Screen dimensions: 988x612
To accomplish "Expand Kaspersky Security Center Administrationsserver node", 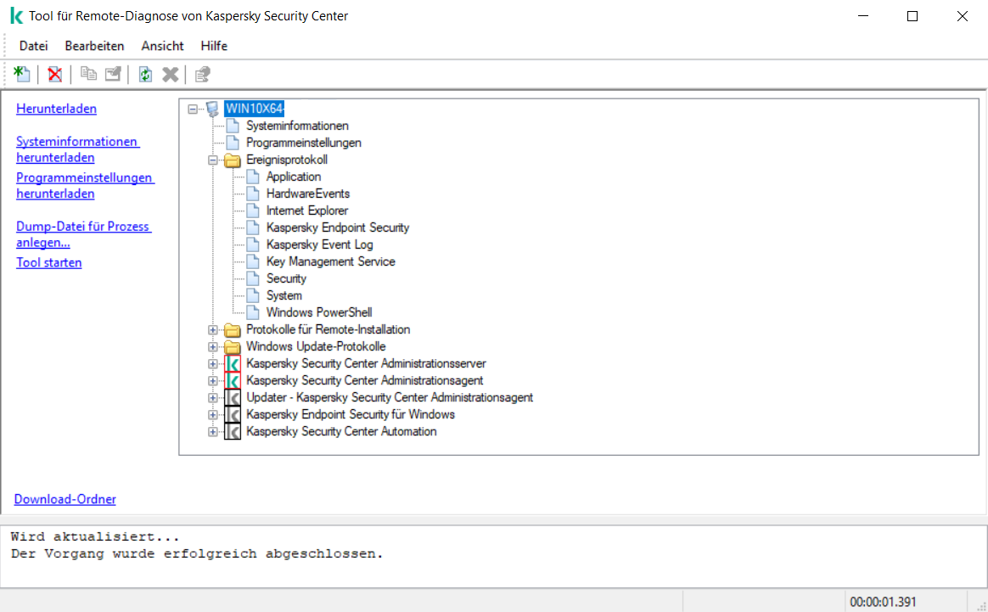I will click(213, 363).
